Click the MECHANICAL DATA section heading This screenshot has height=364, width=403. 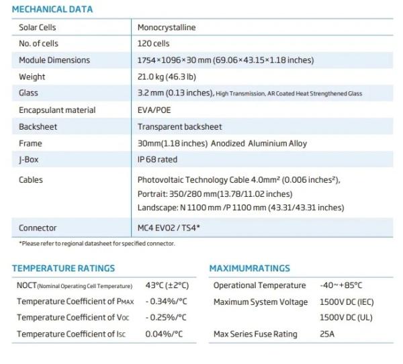(x=52, y=10)
